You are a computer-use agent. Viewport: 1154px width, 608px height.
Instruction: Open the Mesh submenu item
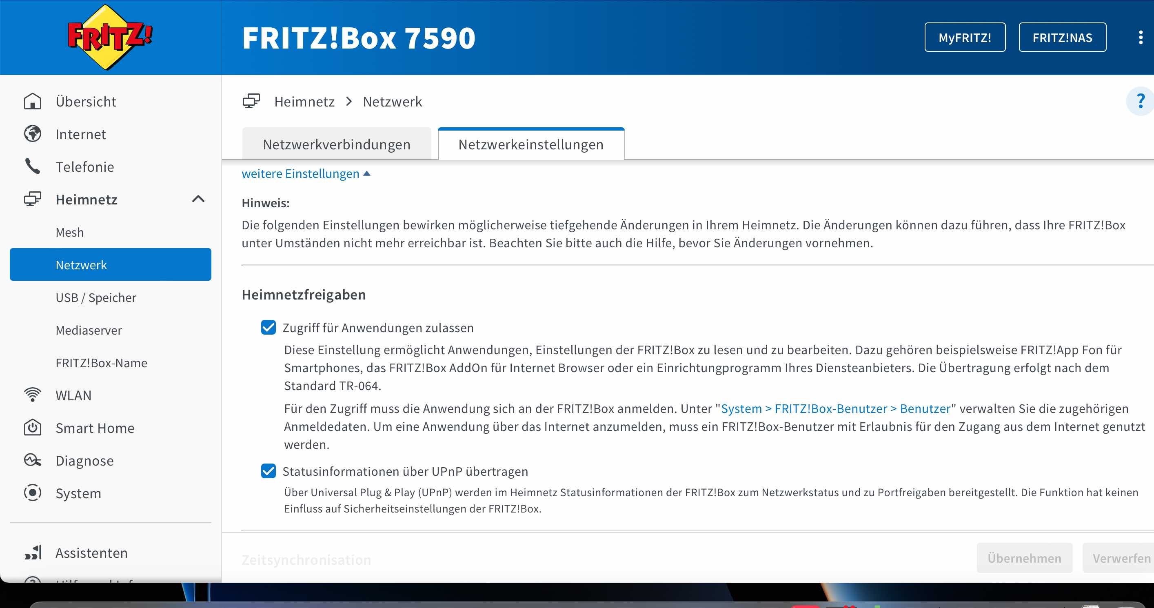point(69,232)
